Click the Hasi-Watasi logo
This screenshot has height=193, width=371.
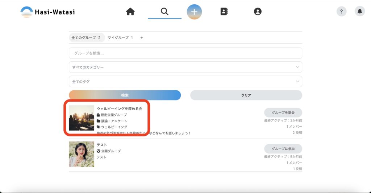click(47, 12)
